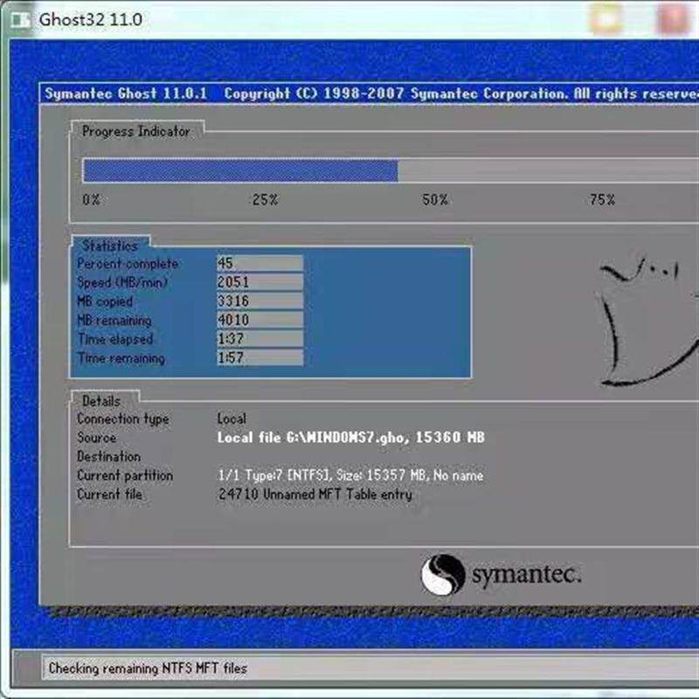Click the Percent complete value field

(x=260, y=263)
